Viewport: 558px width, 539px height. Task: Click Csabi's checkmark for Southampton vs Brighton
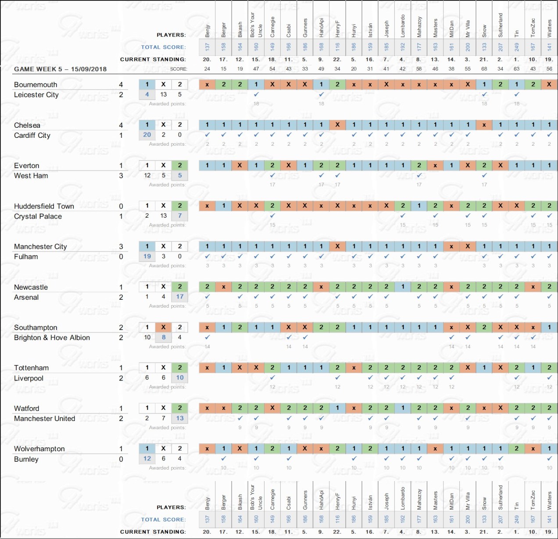pos(289,338)
